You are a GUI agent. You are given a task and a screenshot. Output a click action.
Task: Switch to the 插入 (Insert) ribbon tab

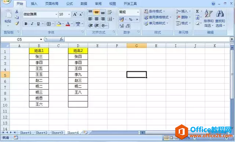pos(34,4)
